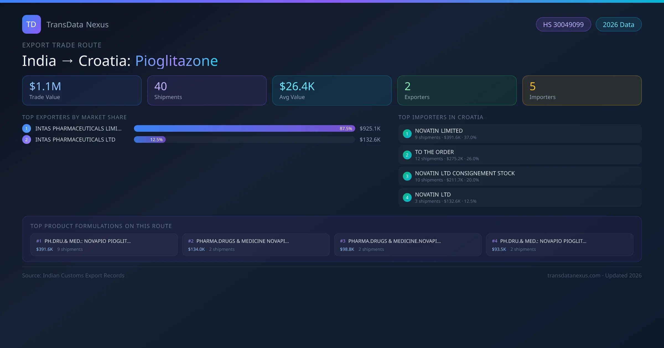Click the 12.5% market share bar

(x=150, y=139)
